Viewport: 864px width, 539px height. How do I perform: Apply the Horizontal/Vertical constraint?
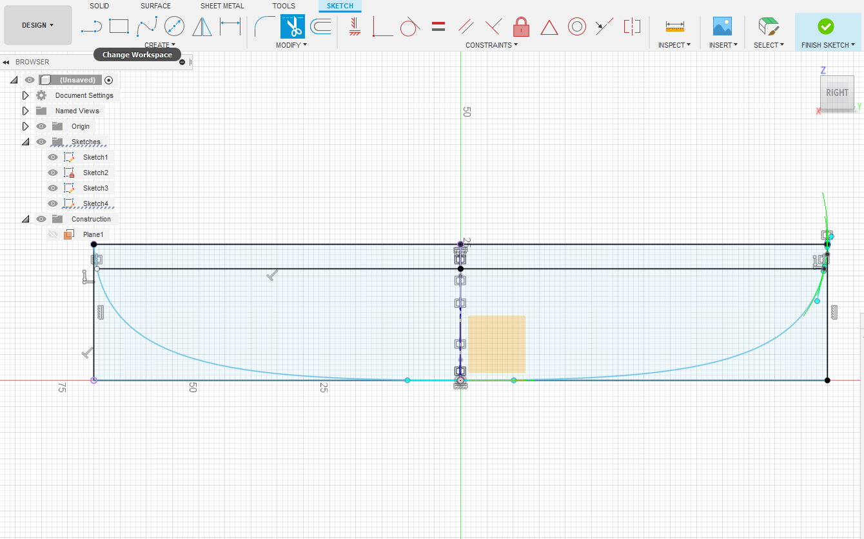(354, 26)
